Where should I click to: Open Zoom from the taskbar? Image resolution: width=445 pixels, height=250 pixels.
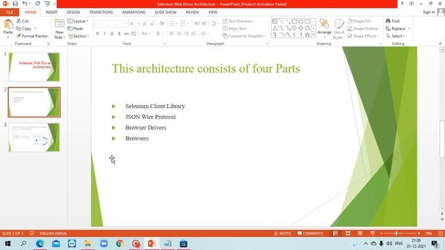(104, 244)
